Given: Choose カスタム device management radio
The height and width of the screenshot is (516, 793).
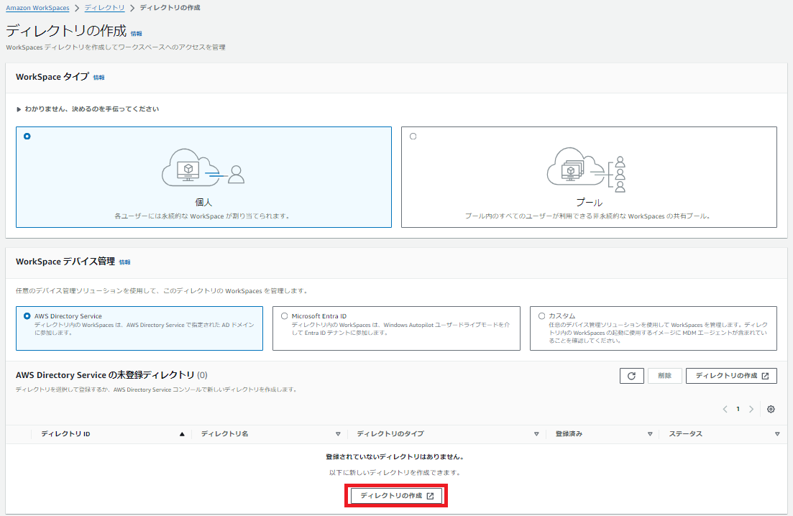Looking at the screenshot, I should click(x=541, y=316).
